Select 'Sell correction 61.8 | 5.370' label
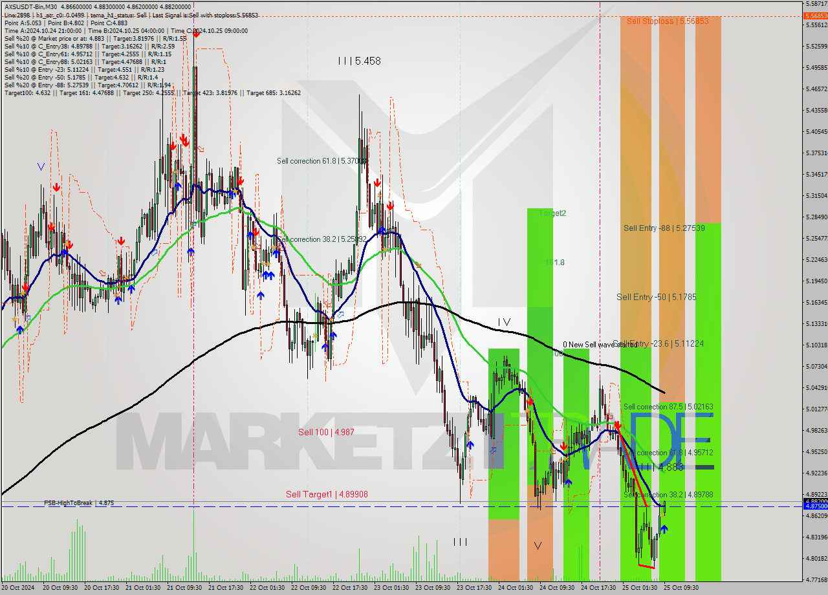Image resolution: width=828 pixels, height=595 pixels. point(322,161)
